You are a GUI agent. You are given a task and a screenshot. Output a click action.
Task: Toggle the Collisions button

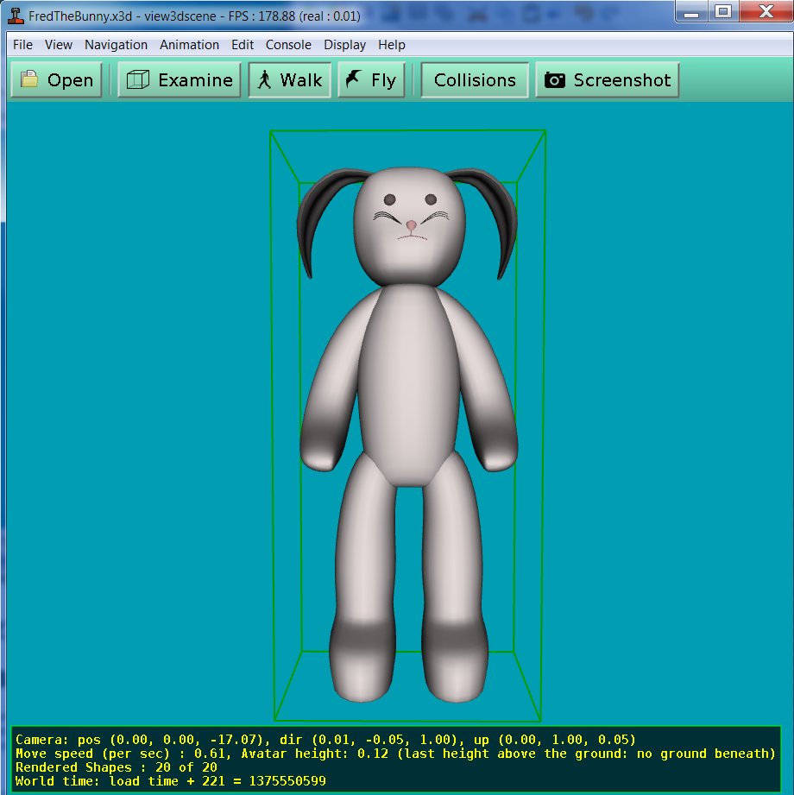(475, 80)
